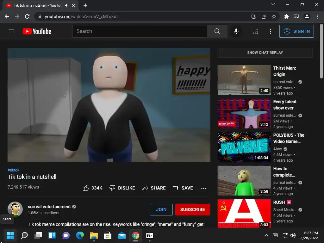
Task: Open How to complete… Baldi thumbnail
Action: (x=244, y=181)
